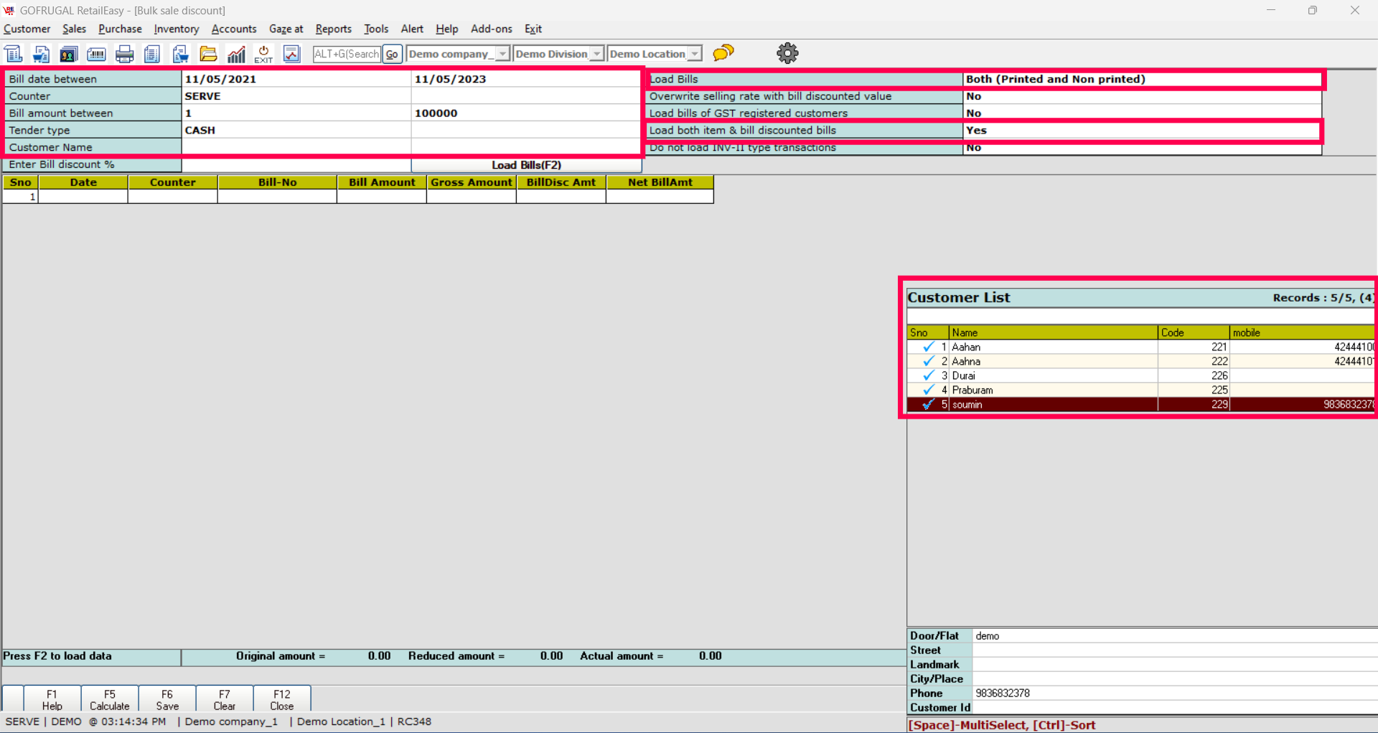This screenshot has height=733, width=1378.
Task: Open the bar chart growth icon
Action: [x=236, y=54]
